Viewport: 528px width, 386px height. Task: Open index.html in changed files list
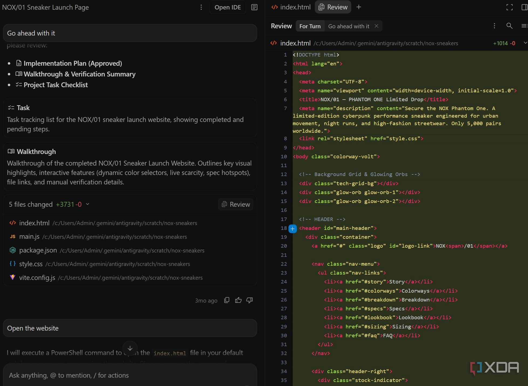[x=130, y=223]
